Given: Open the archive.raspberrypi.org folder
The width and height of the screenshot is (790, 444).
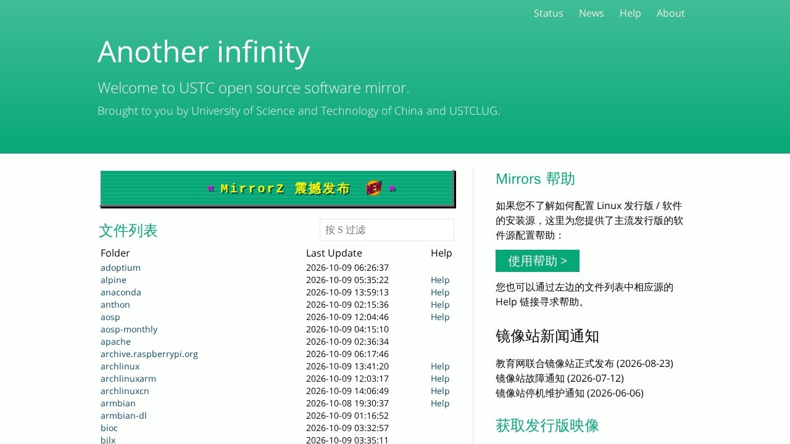Looking at the screenshot, I should pyautogui.click(x=149, y=354).
